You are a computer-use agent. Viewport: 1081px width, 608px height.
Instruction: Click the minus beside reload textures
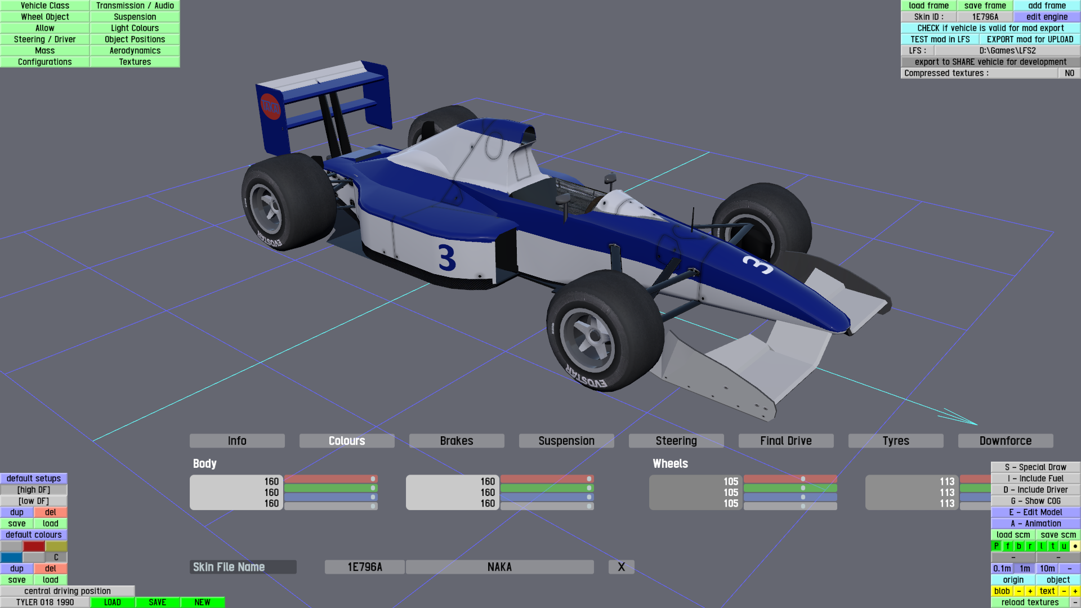[1075, 602]
